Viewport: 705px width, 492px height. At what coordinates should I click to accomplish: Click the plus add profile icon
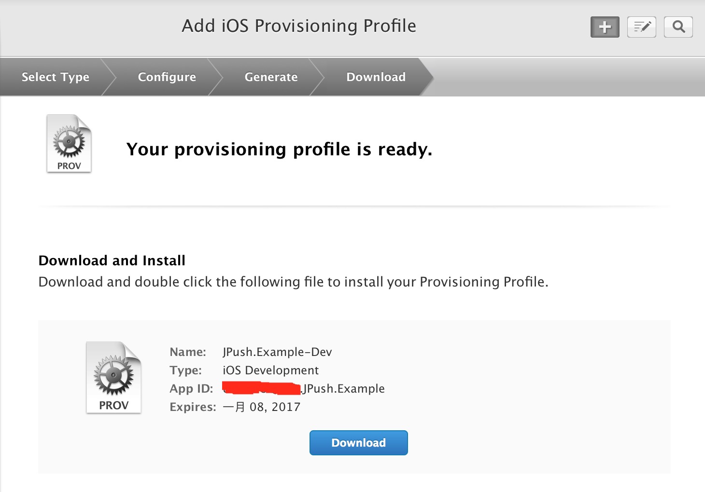point(605,27)
